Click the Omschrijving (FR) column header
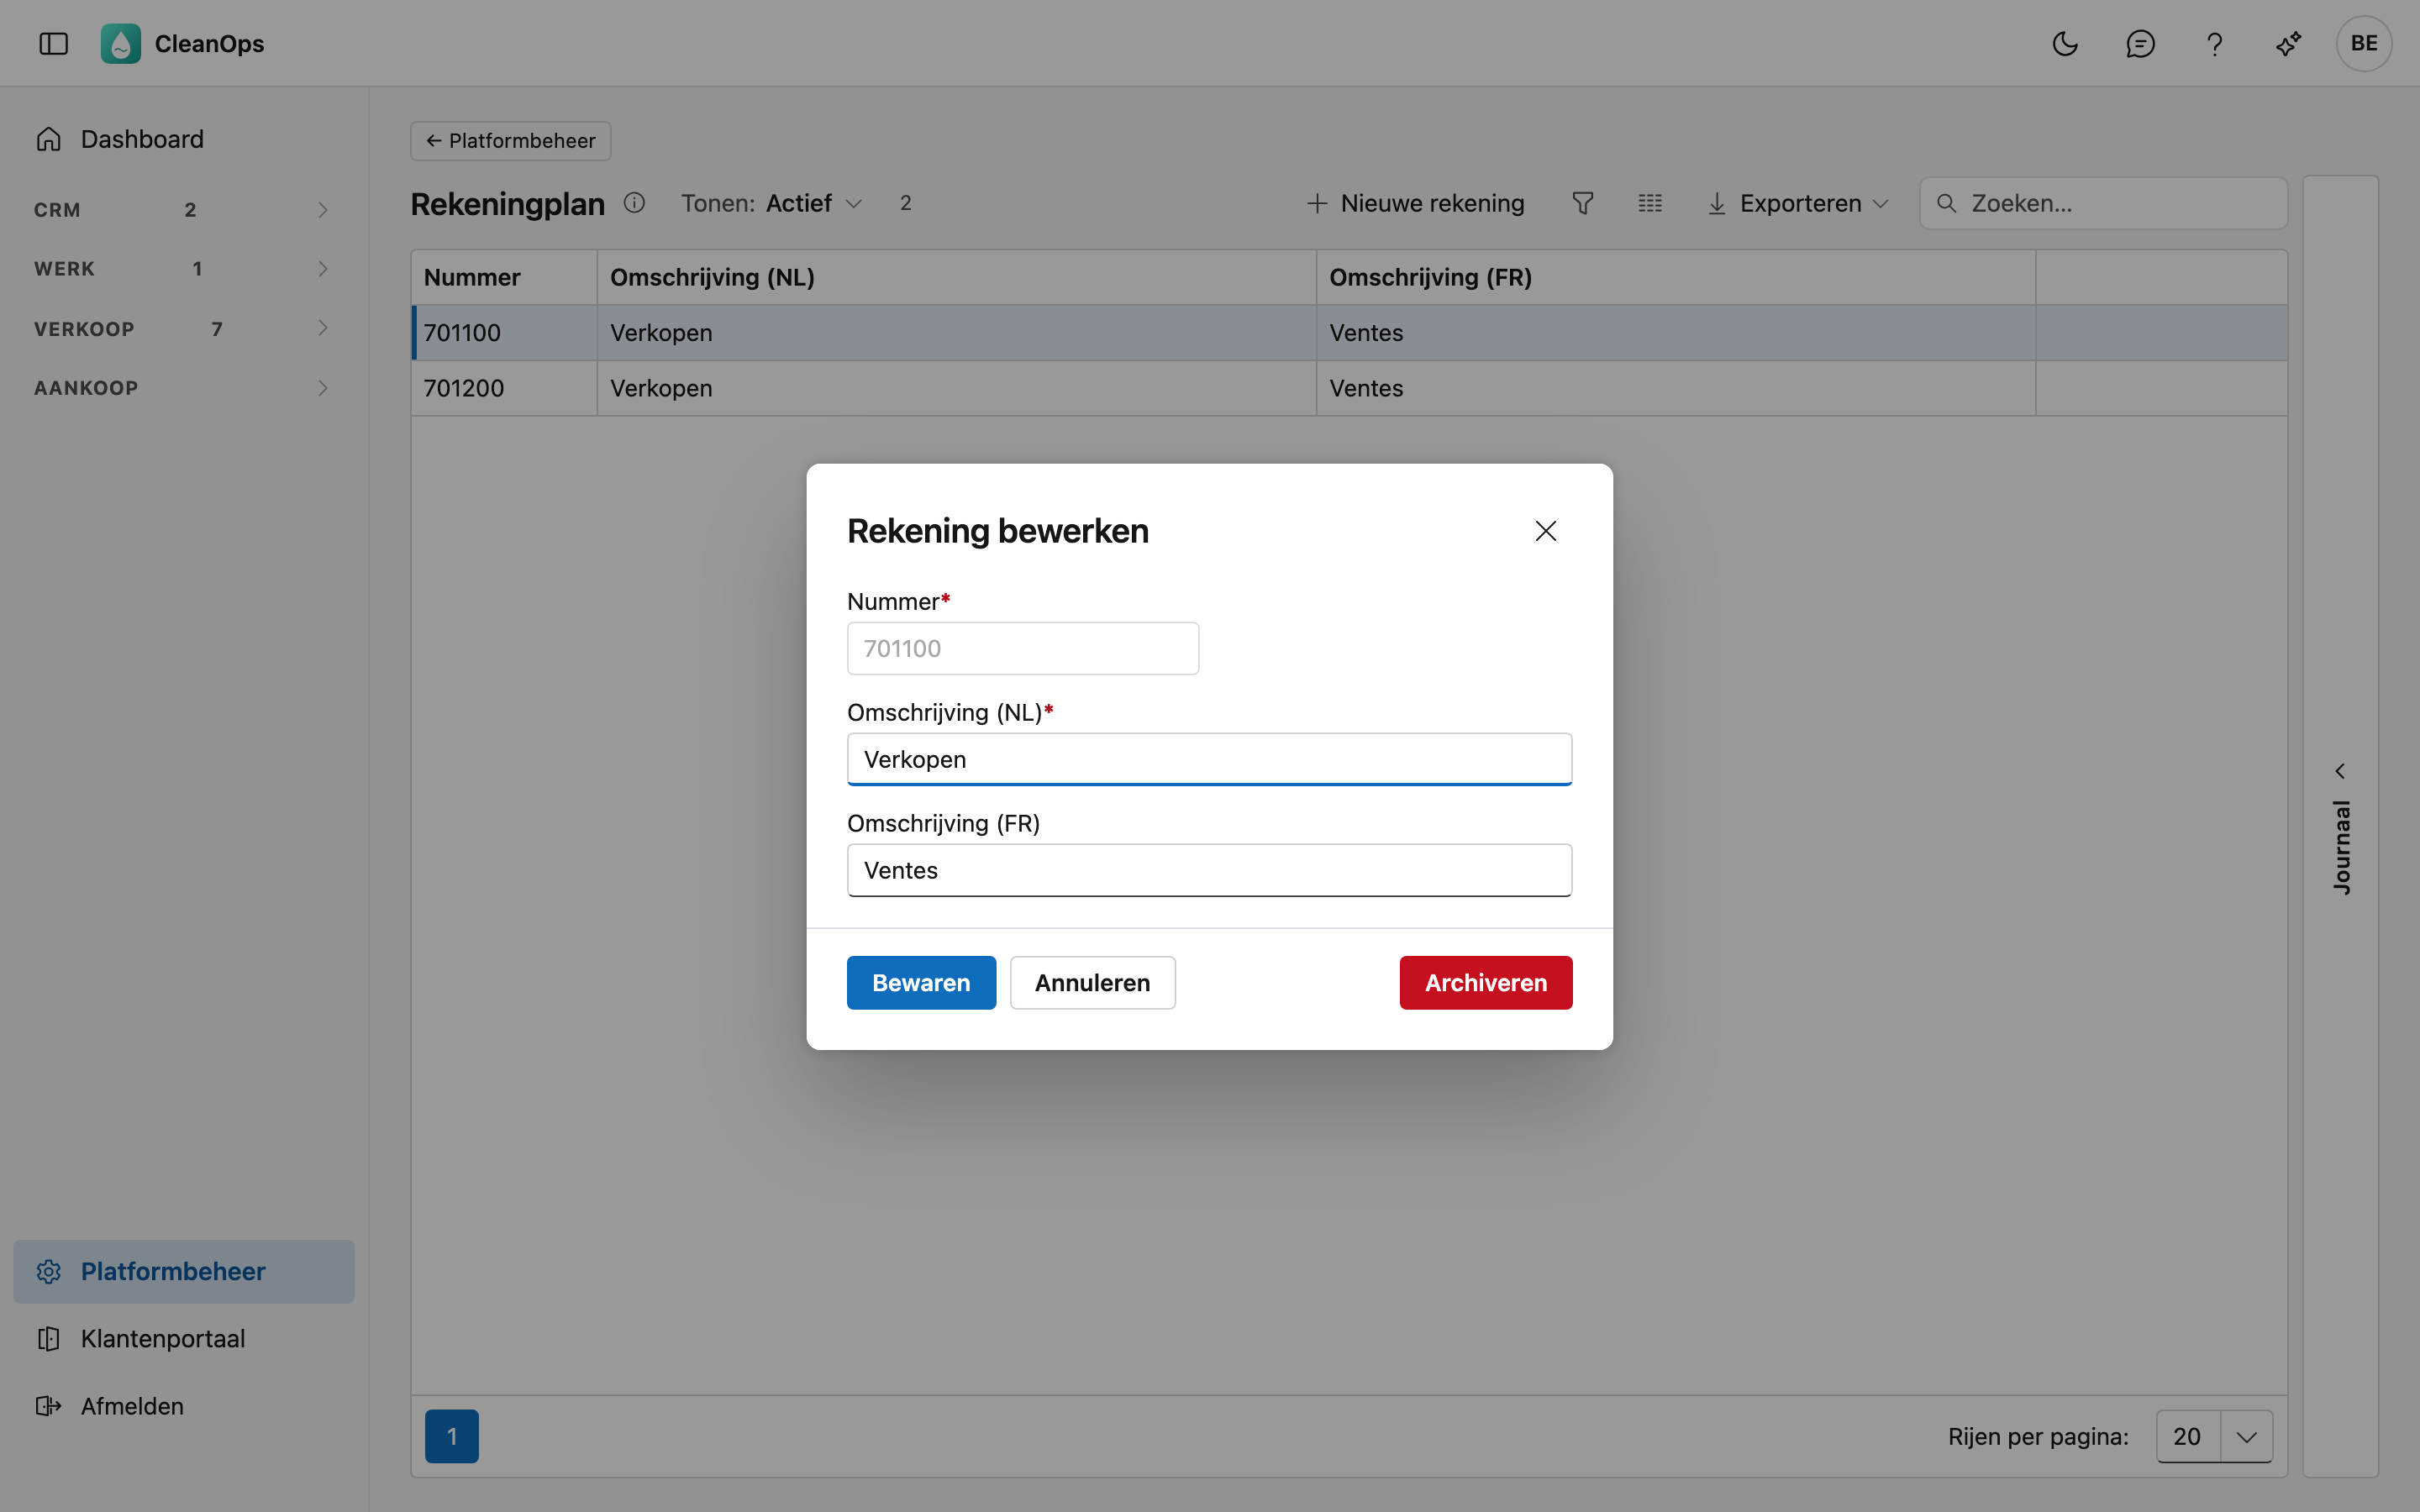This screenshot has width=2420, height=1512. click(1675, 277)
